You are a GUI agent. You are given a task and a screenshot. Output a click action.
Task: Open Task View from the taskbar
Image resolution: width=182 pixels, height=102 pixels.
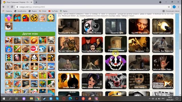pos(16,99)
